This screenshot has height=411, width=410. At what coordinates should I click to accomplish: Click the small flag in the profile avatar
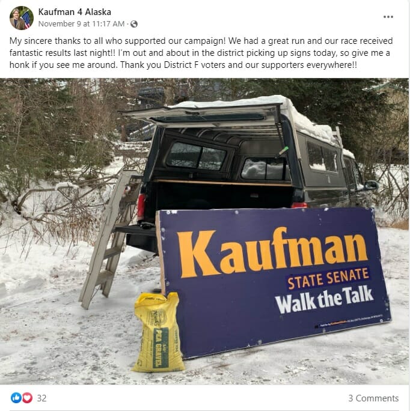pos(26,19)
